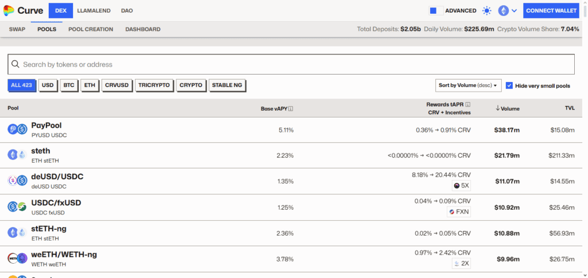
Task: Click the 2X incentive badge on weETH/WETH-ng
Action: click(461, 264)
